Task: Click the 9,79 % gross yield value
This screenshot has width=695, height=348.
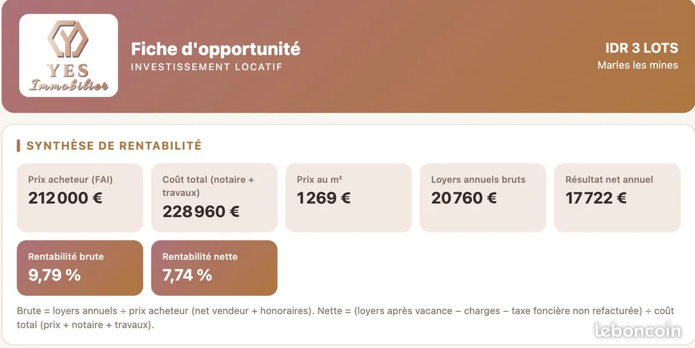Action: pos(54,275)
